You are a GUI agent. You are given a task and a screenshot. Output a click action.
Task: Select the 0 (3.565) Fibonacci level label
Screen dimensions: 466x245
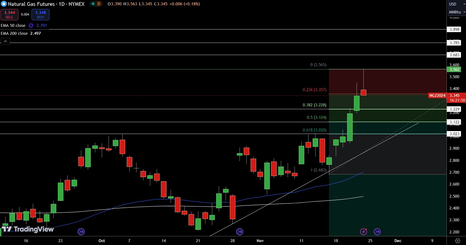(318, 65)
